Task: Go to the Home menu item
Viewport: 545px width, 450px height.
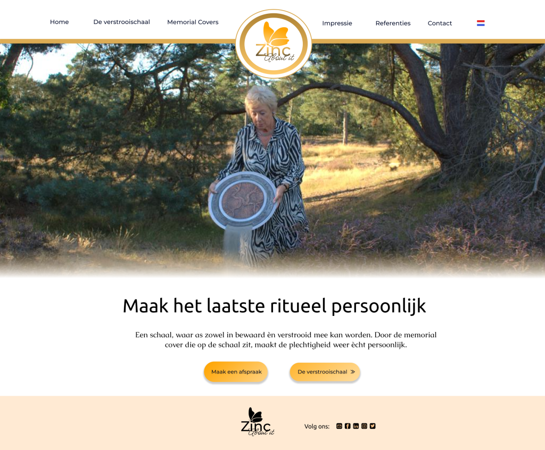Action: click(60, 22)
